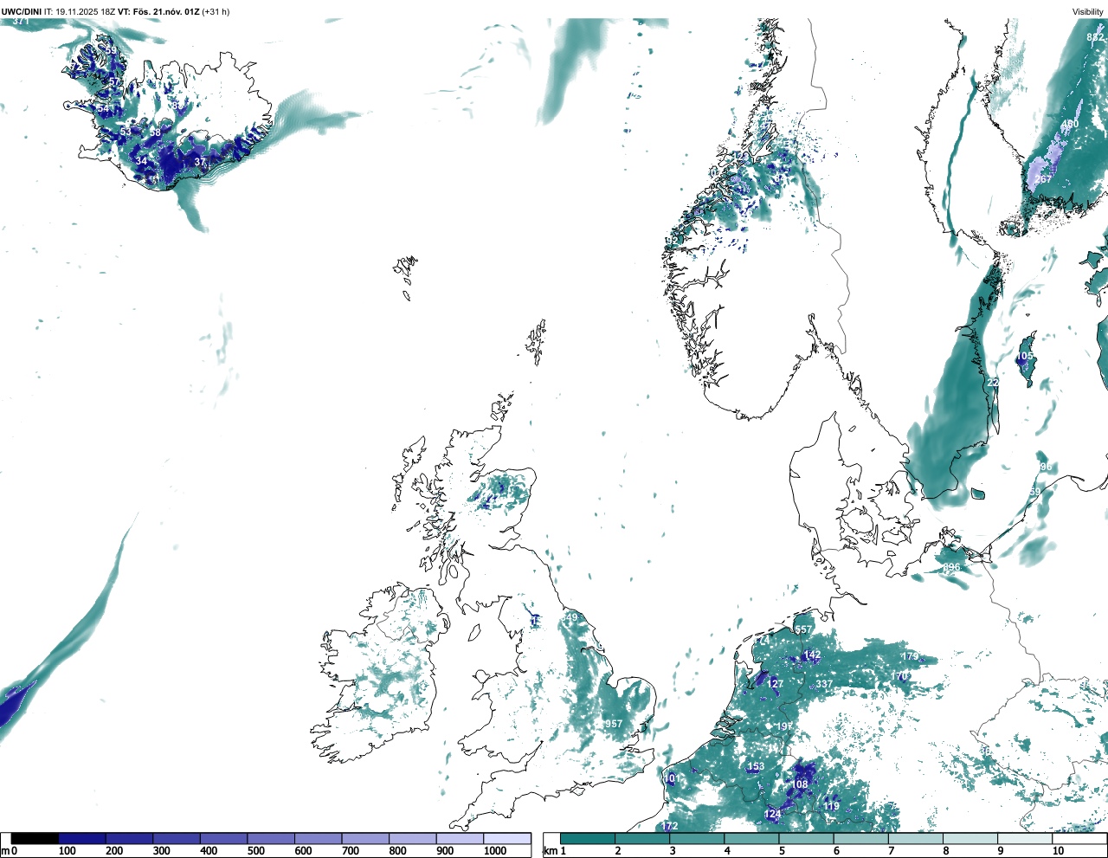The height and width of the screenshot is (858, 1108).
Task: Click the darkest teal 1–2 km legend swatch
Action: pyautogui.click(x=588, y=839)
